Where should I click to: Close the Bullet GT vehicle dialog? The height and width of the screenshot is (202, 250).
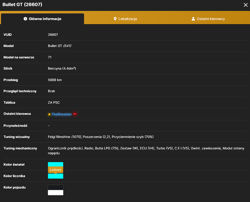245,5
